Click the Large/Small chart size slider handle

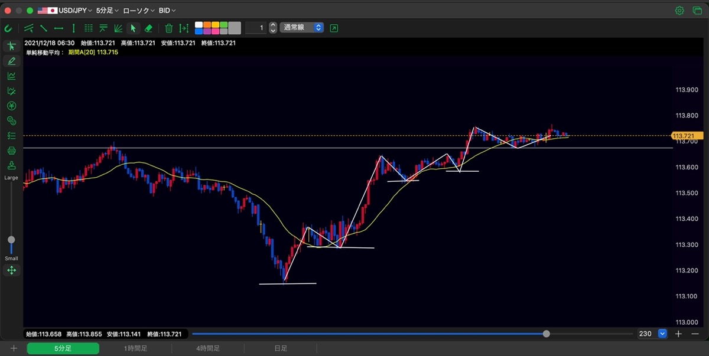point(11,240)
